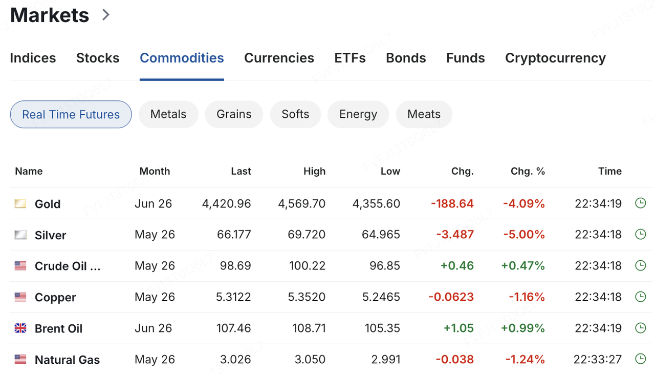Select the Currencies tab
The image size is (655, 374).
(x=279, y=58)
